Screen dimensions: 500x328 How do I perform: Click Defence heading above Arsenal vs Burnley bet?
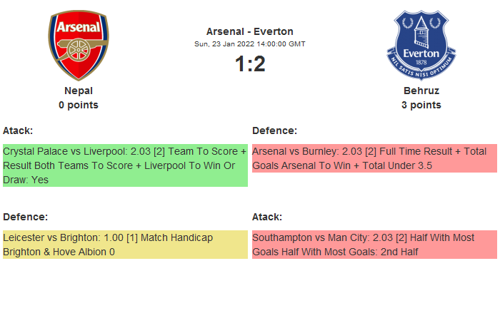[x=274, y=130]
